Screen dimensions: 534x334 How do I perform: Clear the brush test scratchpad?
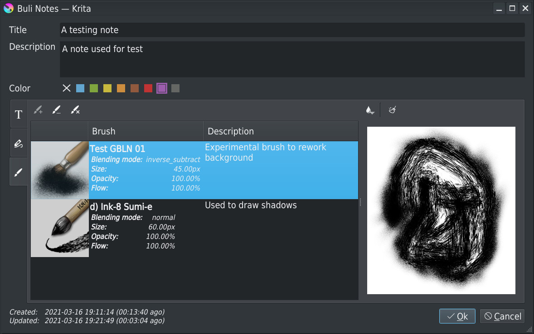click(x=392, y=110)
